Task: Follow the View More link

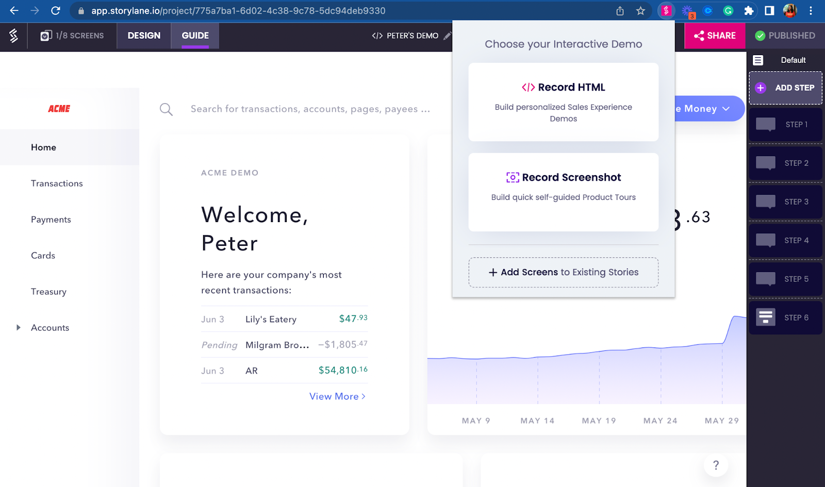Action: (x=337, y=396)
